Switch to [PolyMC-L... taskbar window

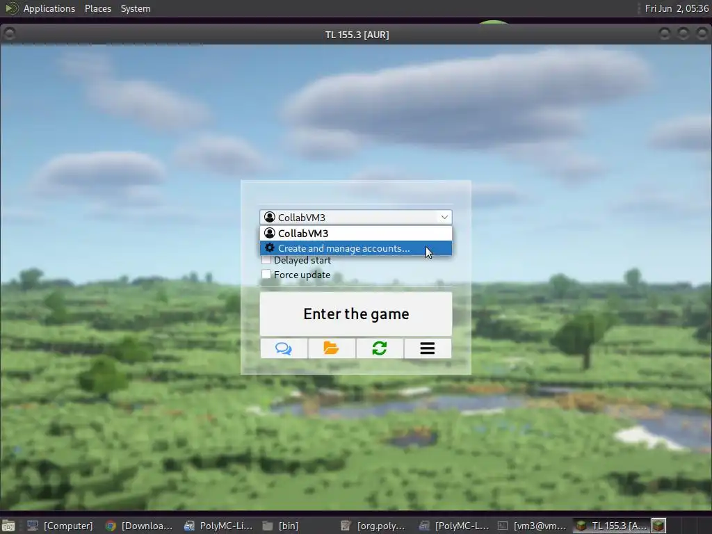[453, 526]
